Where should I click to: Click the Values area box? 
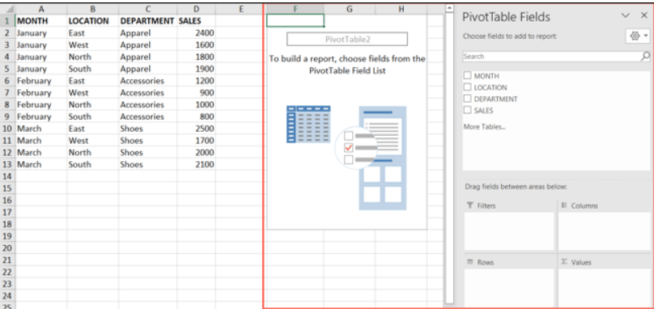click(605, 288)
